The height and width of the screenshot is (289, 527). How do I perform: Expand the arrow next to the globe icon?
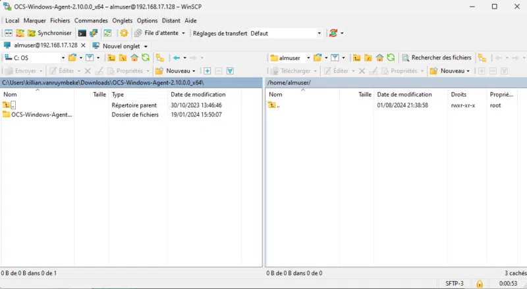pyautogui.click(x=342, y=33)
